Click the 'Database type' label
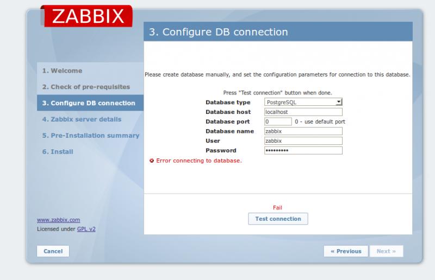The height and width of the screenshot is (280, 435). point(228,102)
